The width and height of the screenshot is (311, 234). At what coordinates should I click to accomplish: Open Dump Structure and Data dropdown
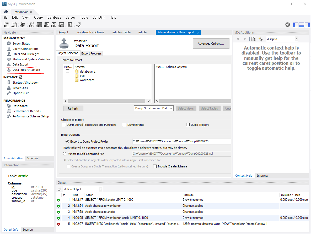154,108
